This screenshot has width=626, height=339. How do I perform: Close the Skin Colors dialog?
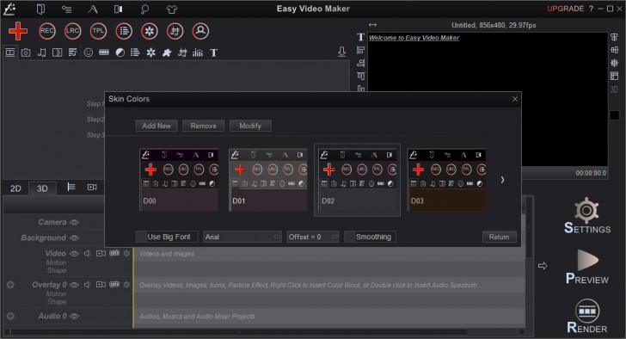click(515, 99)
